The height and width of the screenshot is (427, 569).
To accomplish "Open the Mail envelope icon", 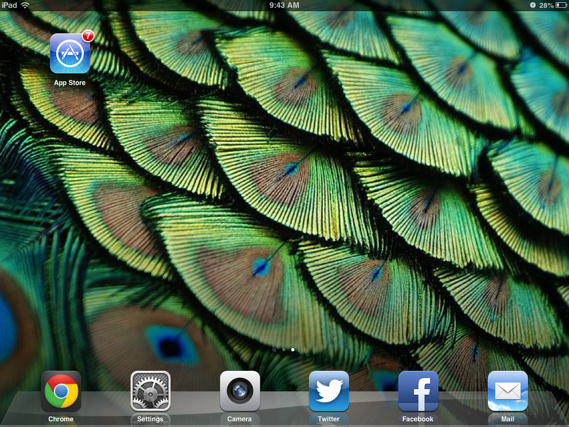I will [507, 391].
